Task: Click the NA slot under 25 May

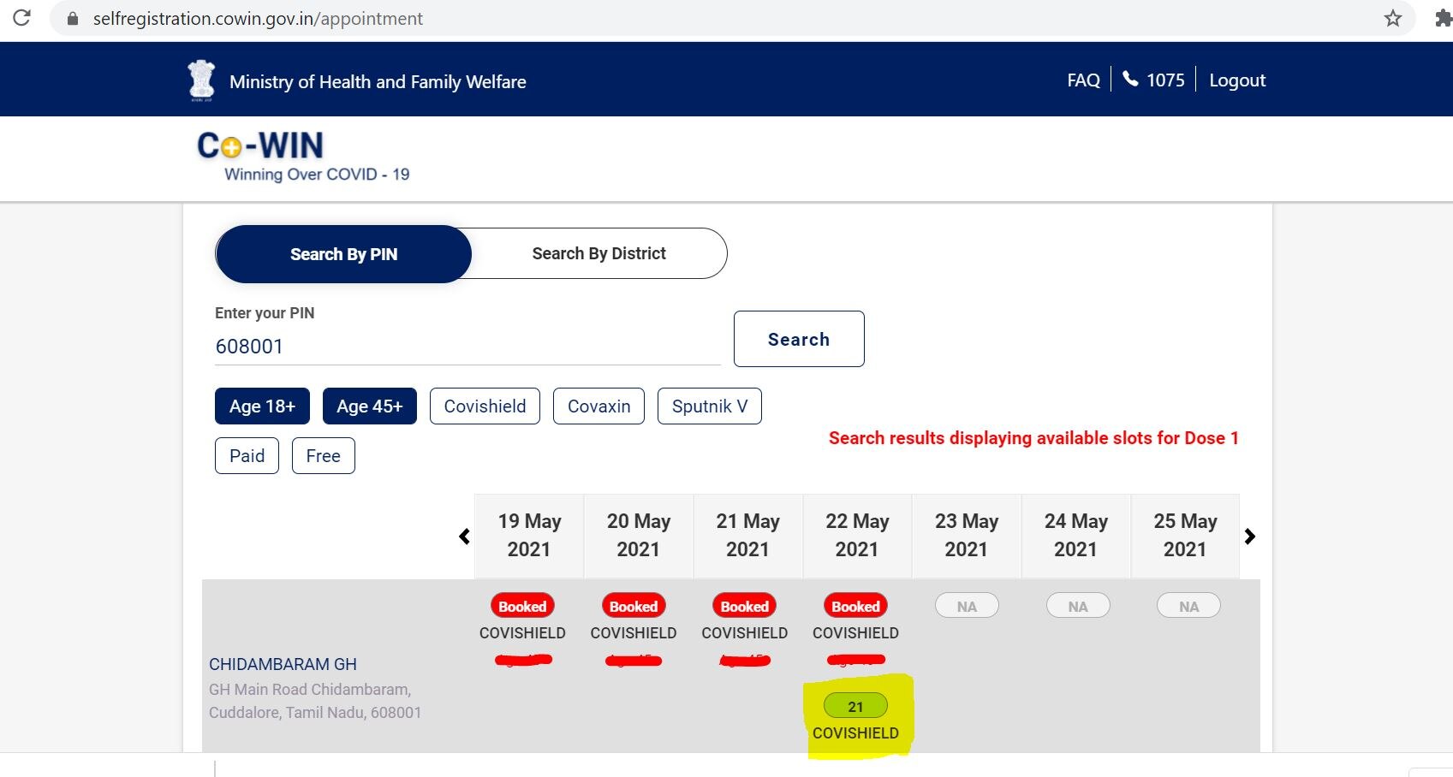Action: (1188, 606)
